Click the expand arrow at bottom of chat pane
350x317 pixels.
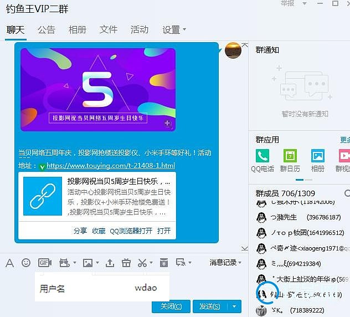pos(245,248)
